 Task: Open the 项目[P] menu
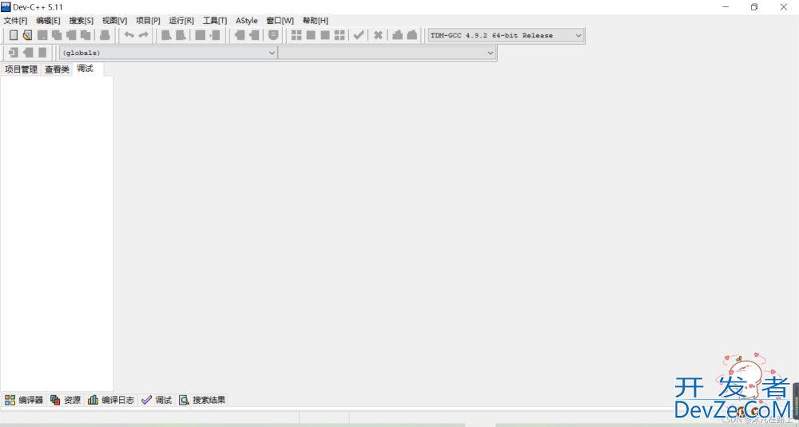pyautogui.click(x=148, y=21)
